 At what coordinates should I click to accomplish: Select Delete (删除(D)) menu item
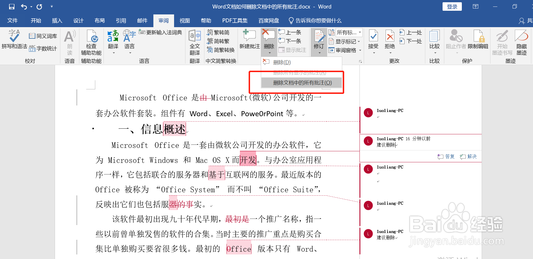301,62
